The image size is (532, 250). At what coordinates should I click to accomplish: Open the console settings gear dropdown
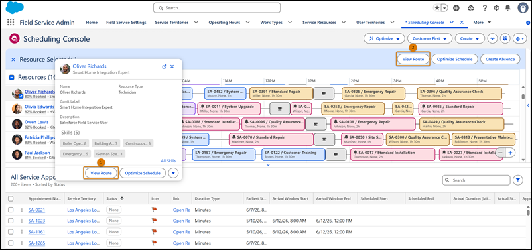(519, 38)
